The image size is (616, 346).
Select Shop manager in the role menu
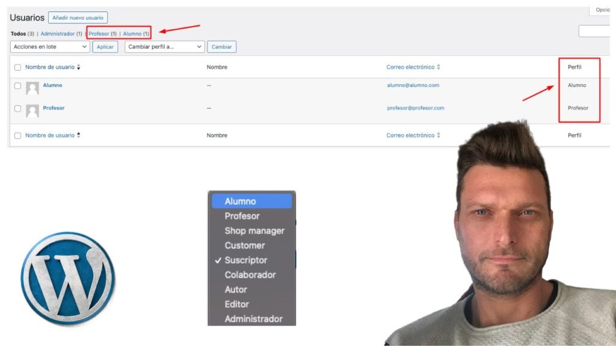(252, 231)
